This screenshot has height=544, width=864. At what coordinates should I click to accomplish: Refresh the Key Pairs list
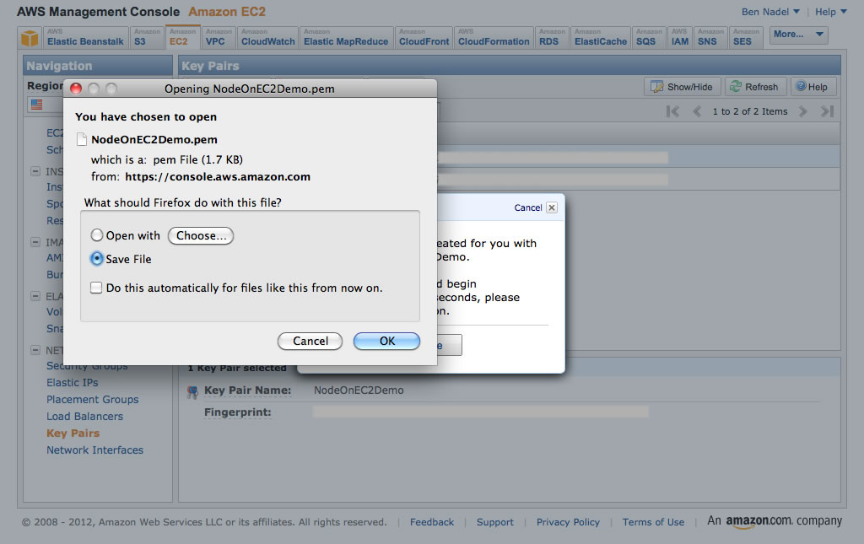click(753, 87)
